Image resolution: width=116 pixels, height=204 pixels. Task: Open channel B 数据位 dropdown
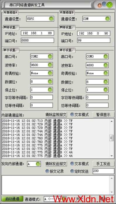click(x=97, y=82)
